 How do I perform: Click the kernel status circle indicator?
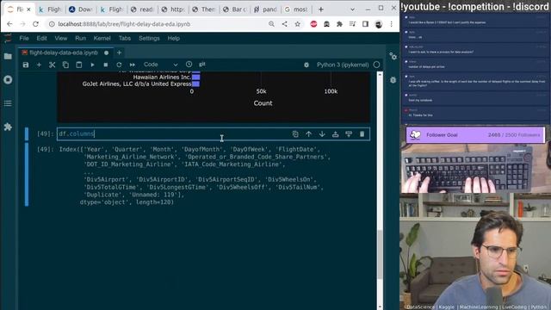pyautogui.click(x=377, y=65)
